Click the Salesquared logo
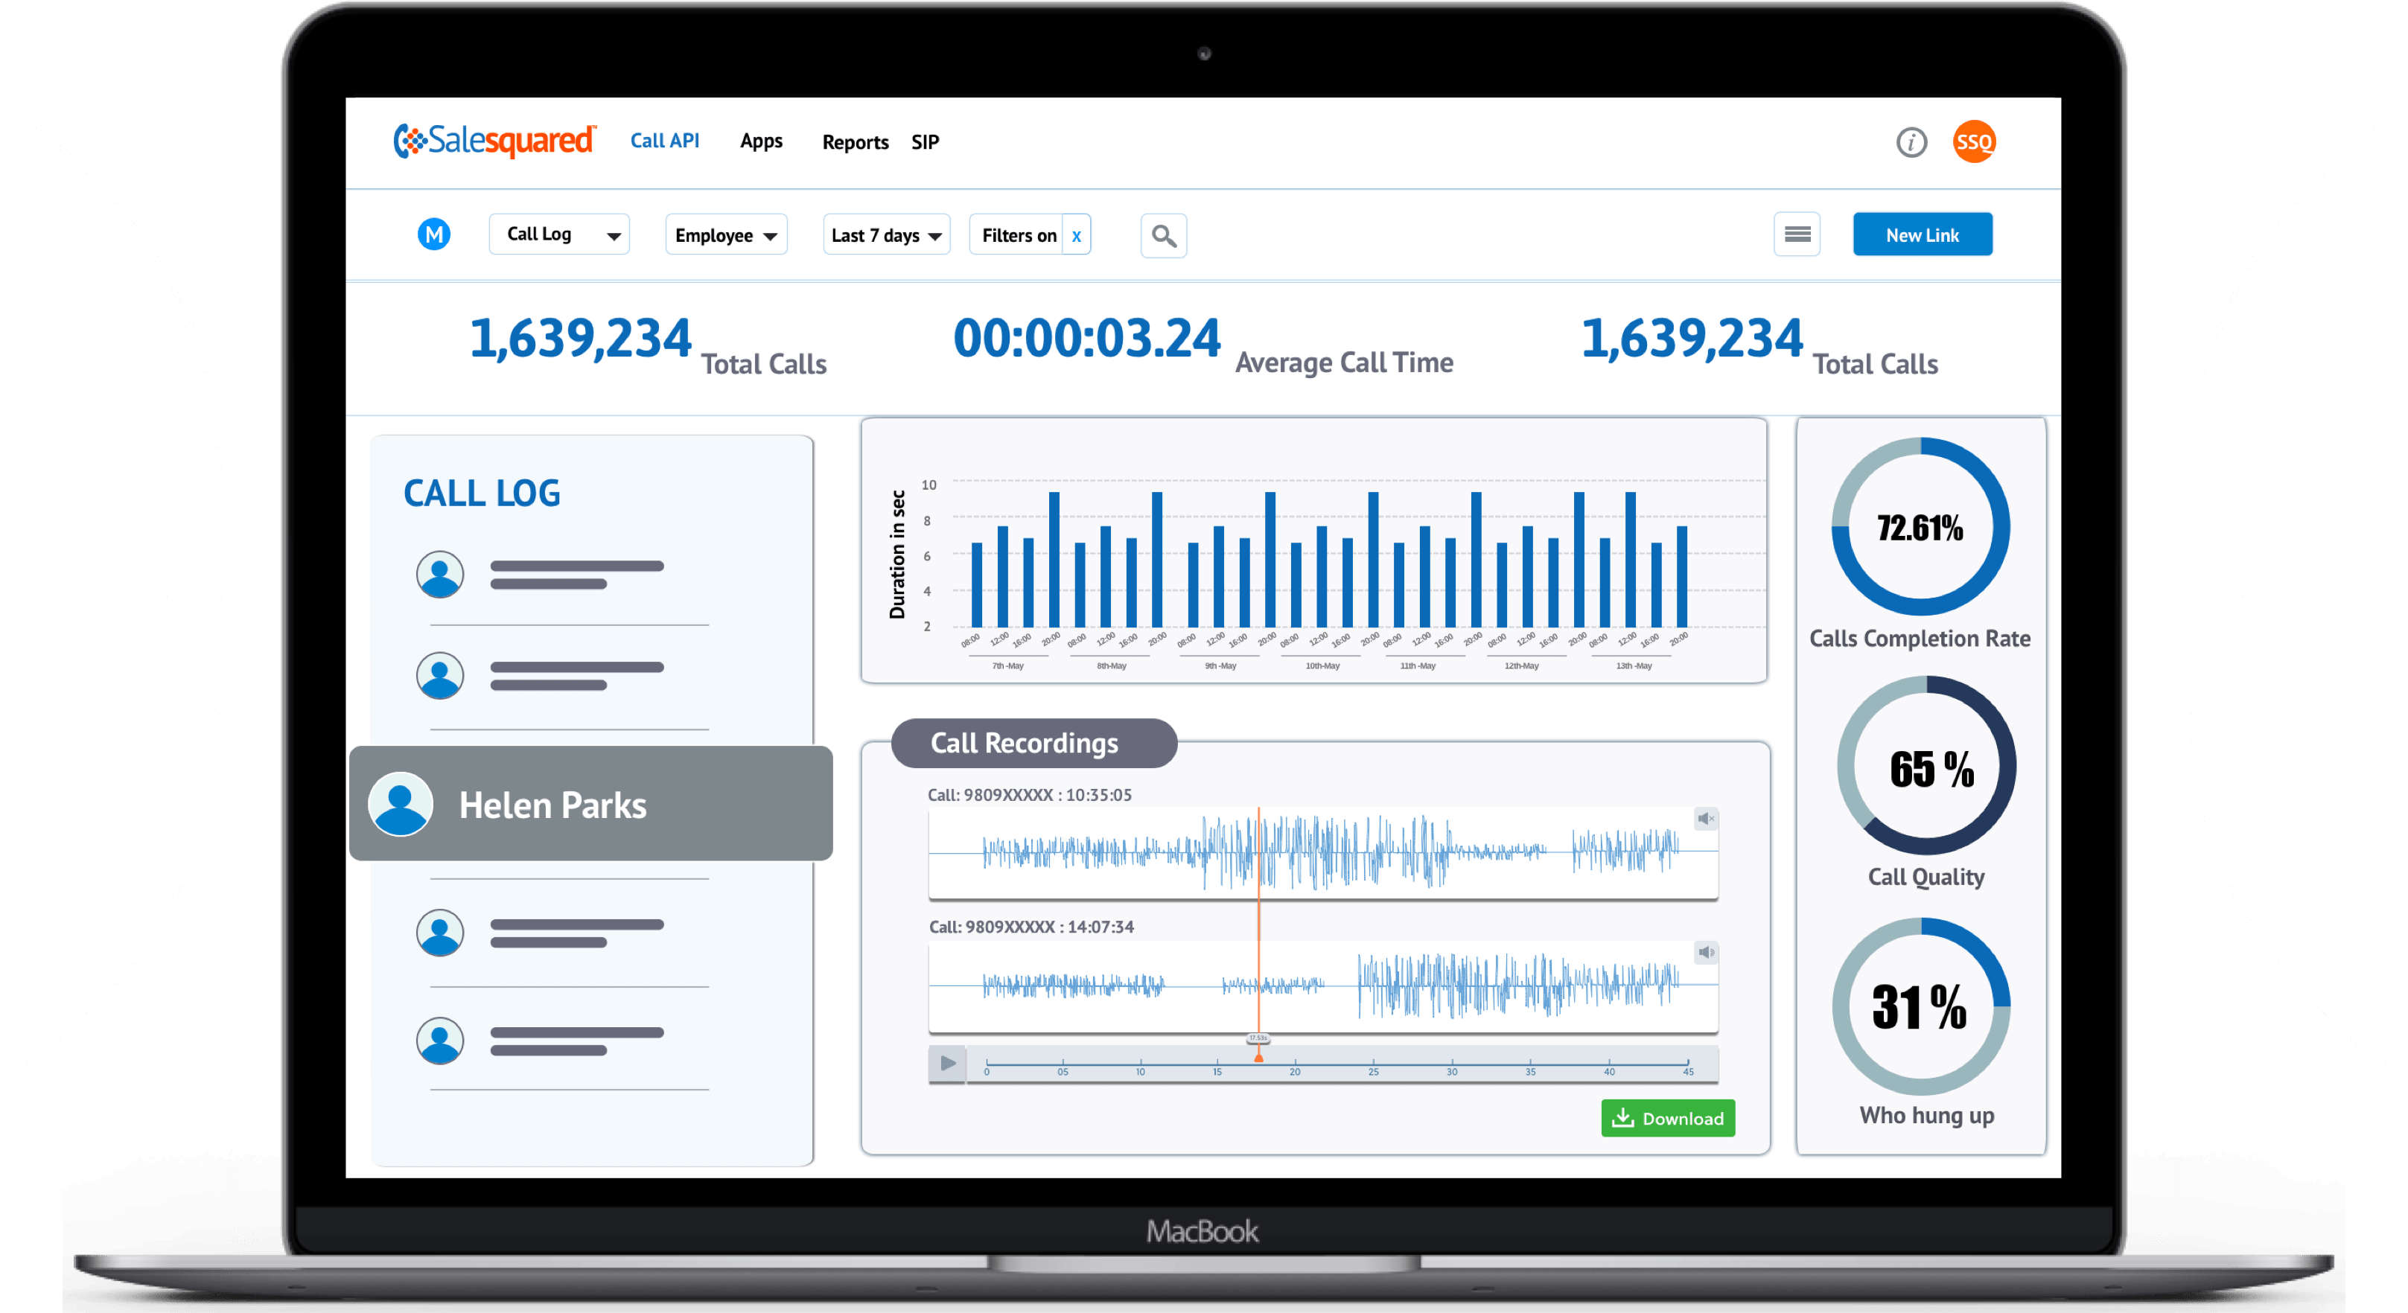This screenshot has height=1313, width=2408. pyautogui.click(x=494, y=140)
